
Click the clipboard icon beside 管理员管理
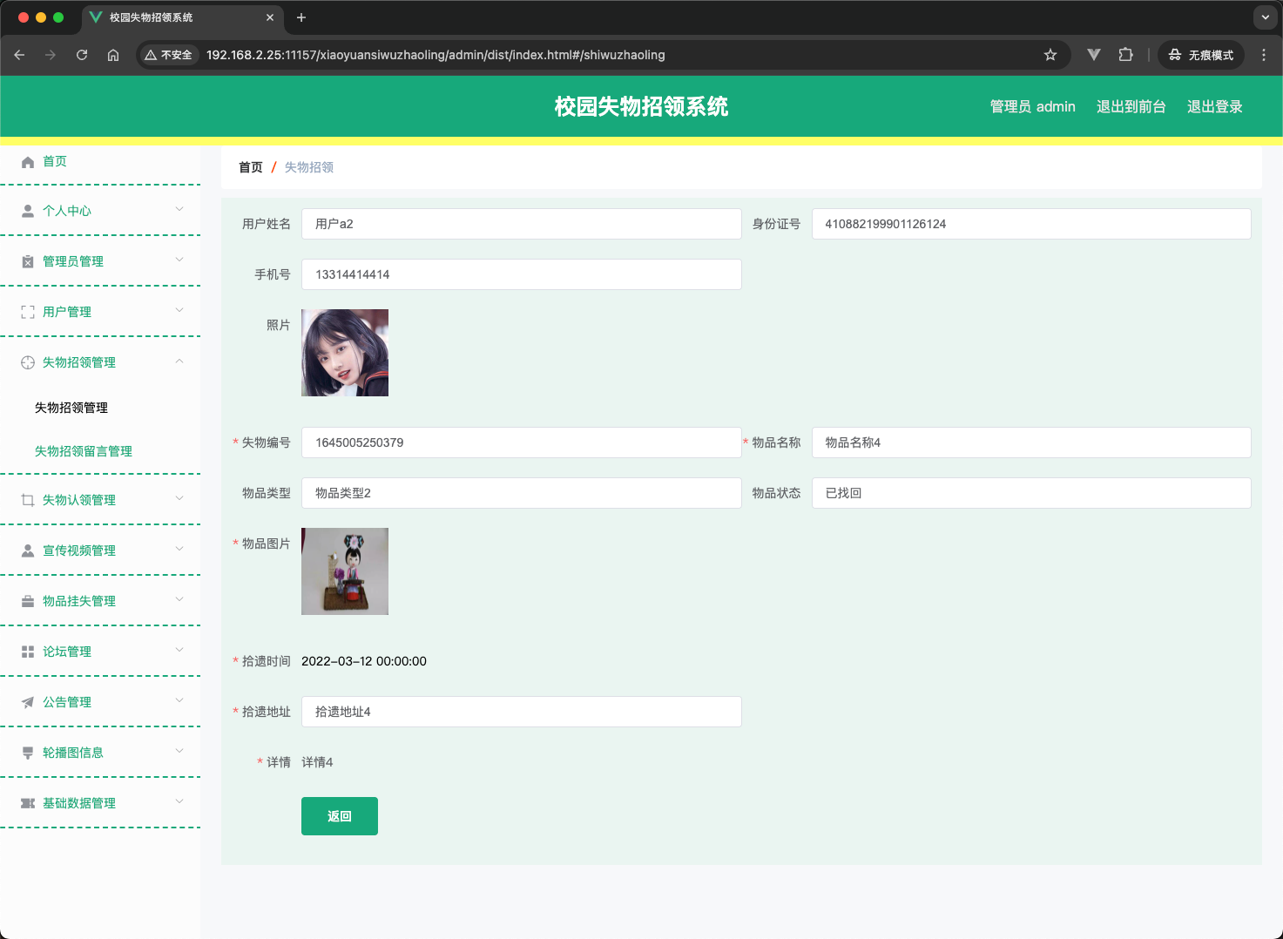pos(28,261)
